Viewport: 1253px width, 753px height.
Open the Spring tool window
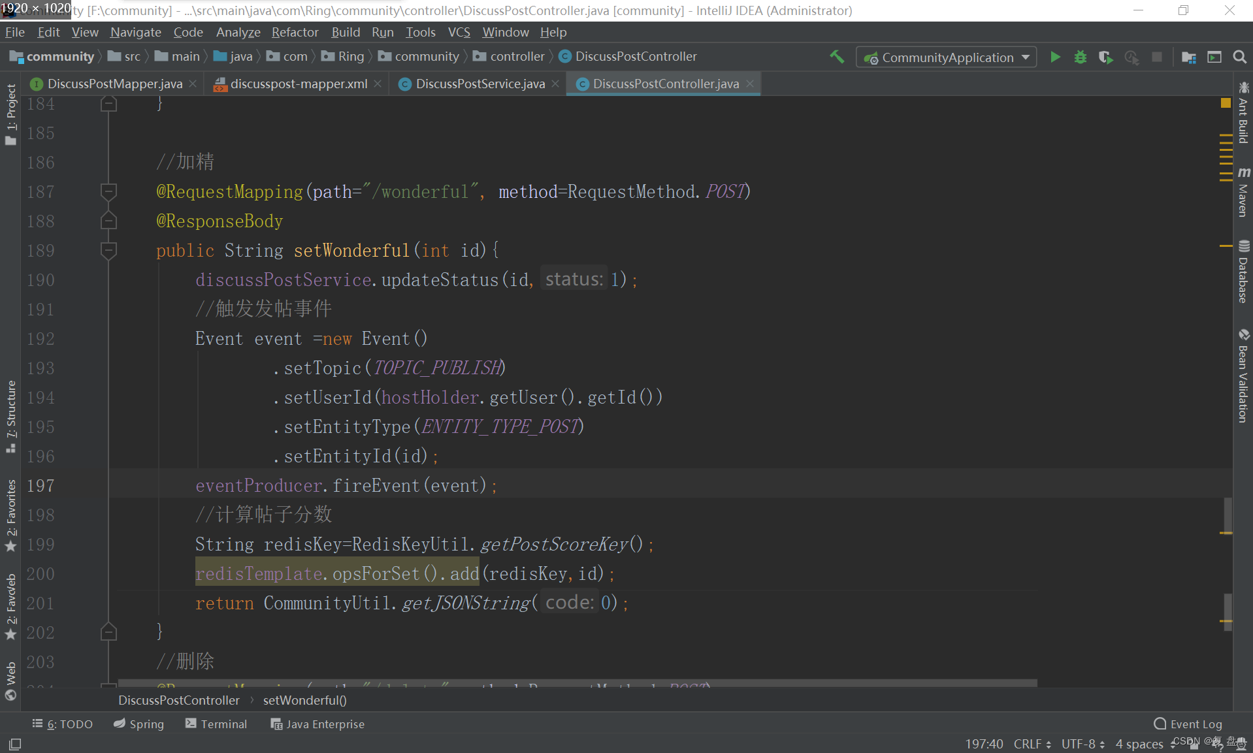pyautogui.click(x=138, y=724)
